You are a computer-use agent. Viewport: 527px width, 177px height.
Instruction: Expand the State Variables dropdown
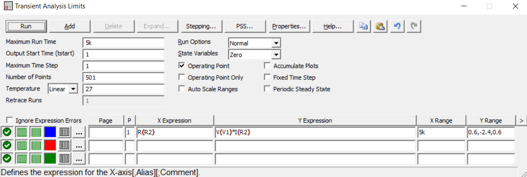point(276,55)
